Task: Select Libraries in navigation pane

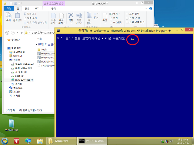Action: pos(17,52)
